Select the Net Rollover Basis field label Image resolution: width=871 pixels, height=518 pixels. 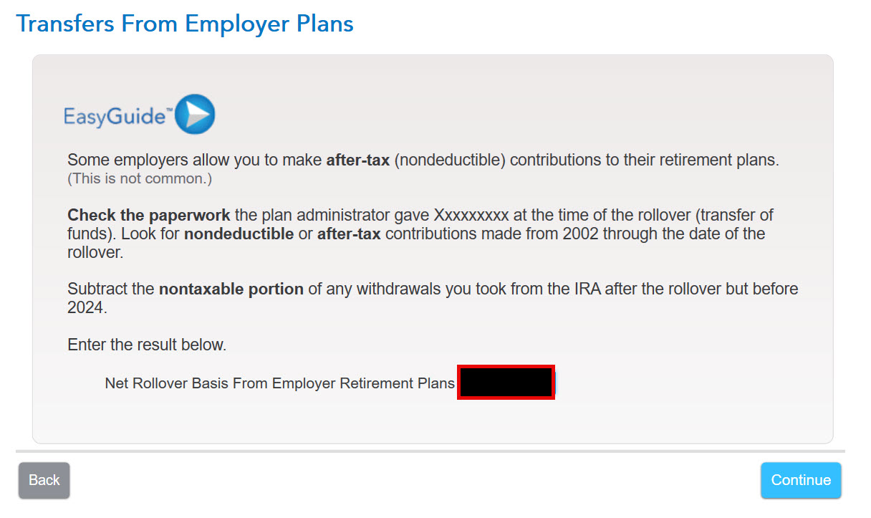tap(279, 383)
